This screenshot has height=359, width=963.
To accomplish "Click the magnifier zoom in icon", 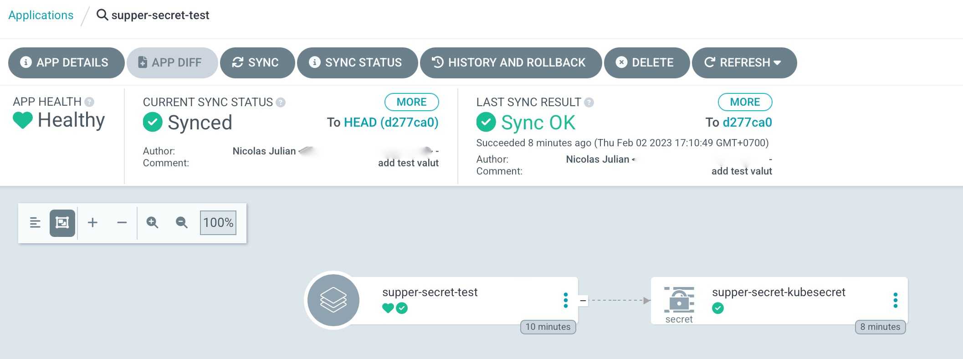I will click(x=152, y=223).
